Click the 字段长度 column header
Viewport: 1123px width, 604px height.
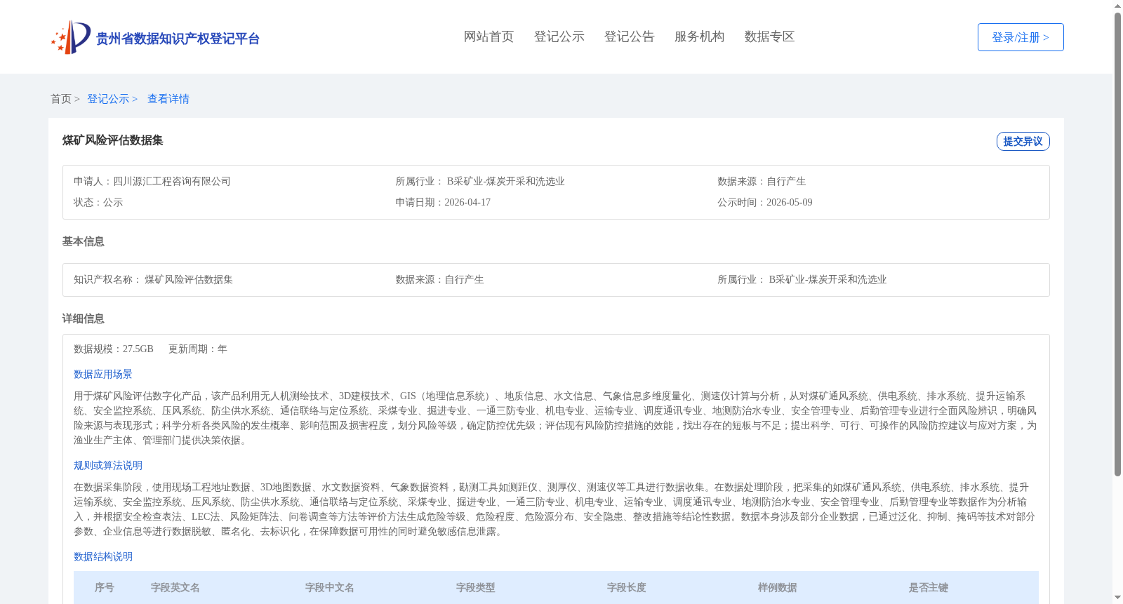click(x=627, y=588)
